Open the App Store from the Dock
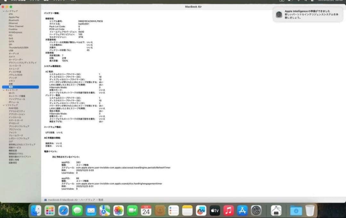 (242, 211)
